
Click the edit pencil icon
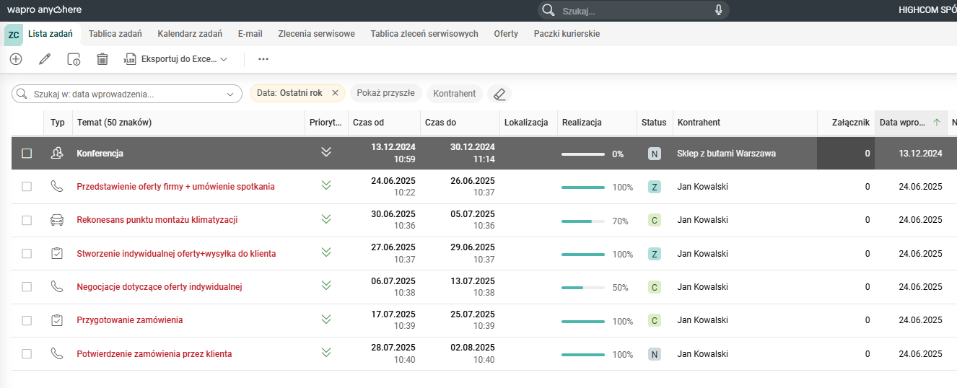[x=45, y=59]
